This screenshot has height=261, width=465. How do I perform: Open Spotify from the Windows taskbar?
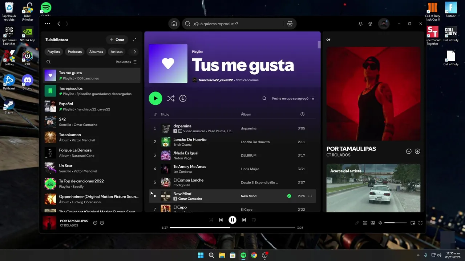(x=243, y=255)
